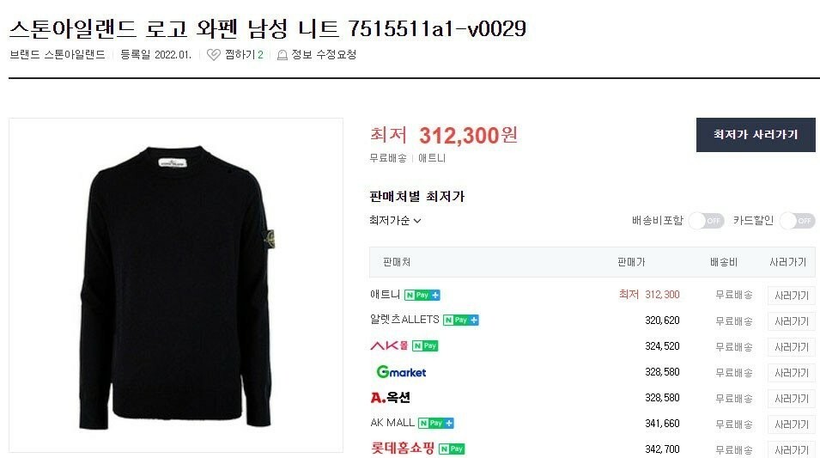Click 사러가기 button for Gmarket row
The image size is (820, 458).
(x=792, y=373)
